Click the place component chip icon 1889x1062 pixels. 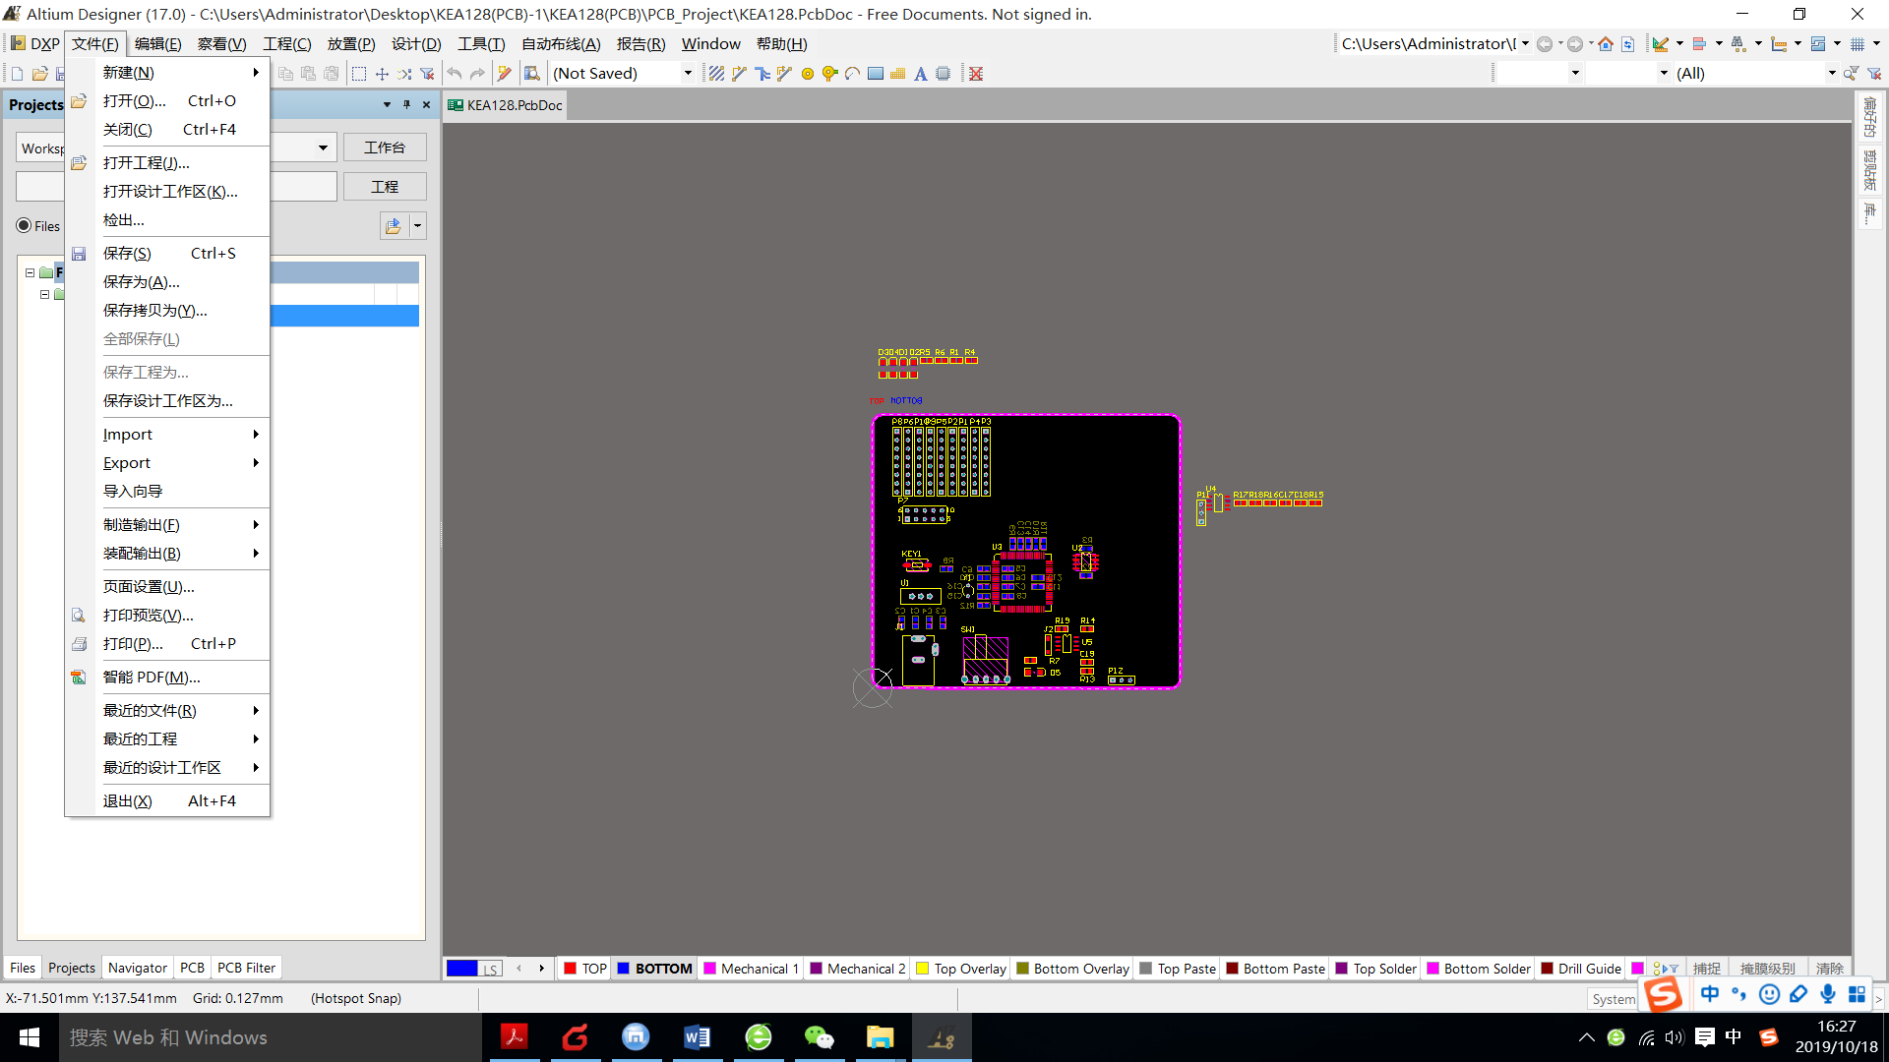point(943,74)
